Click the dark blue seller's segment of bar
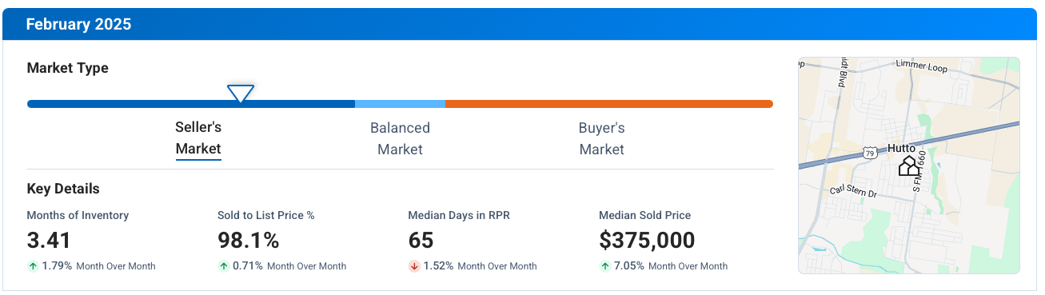This screenshot has height=295, width=1045. pyautogui.click(x=191, y=104)
